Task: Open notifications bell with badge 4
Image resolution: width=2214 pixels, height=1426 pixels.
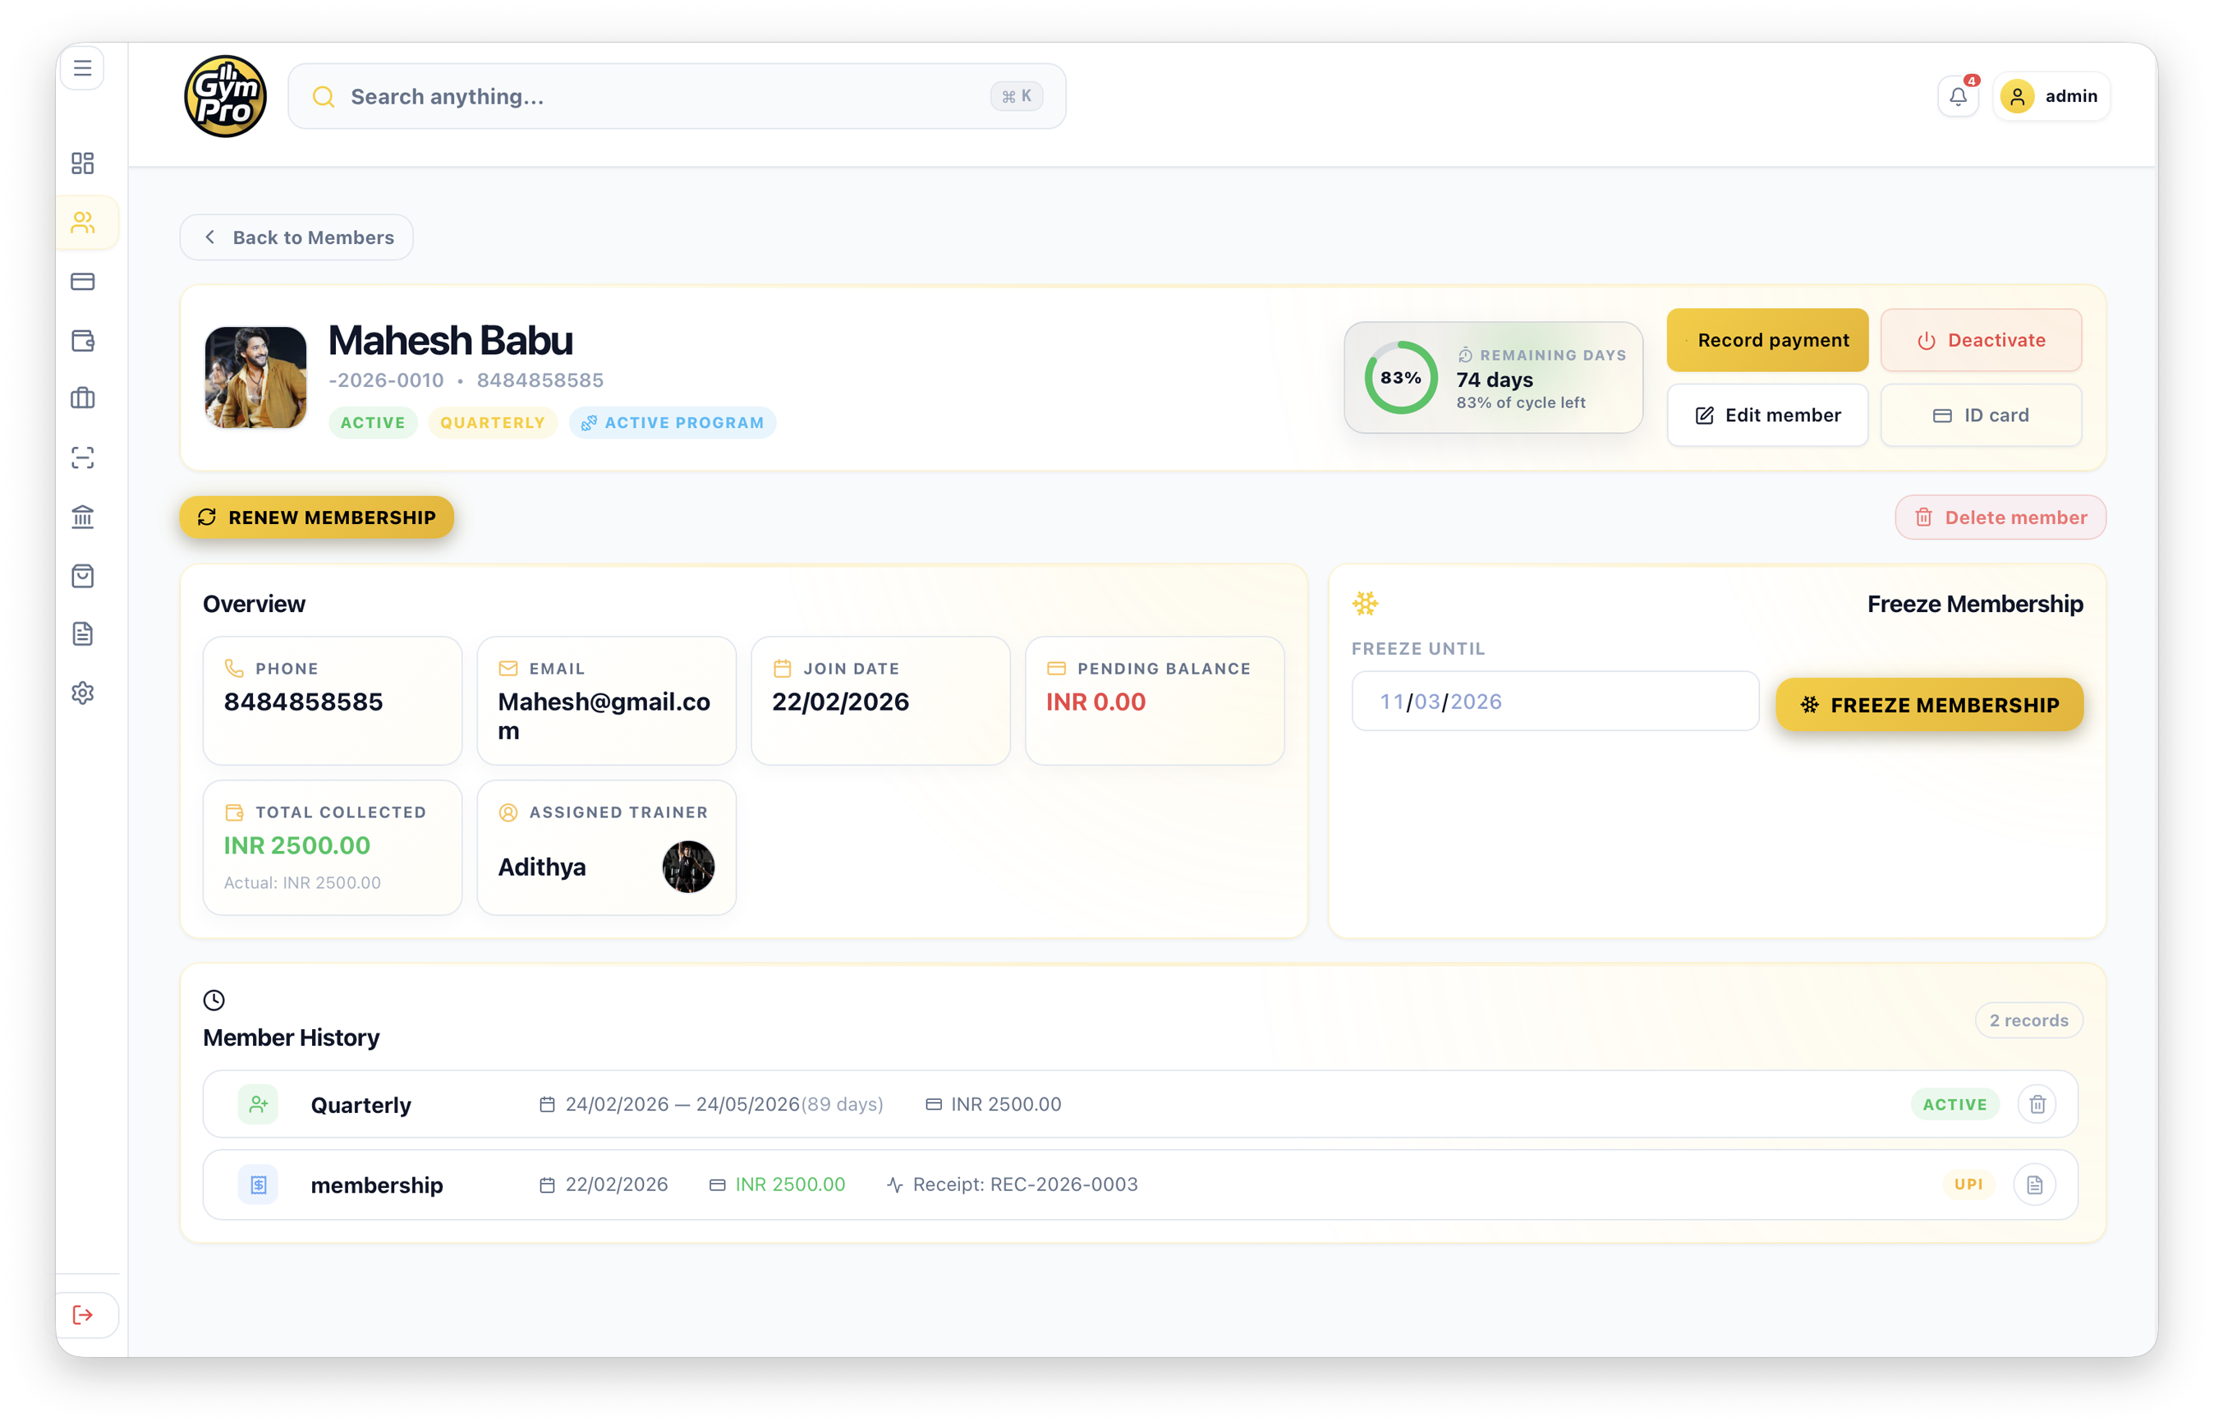Action: 1958,95
